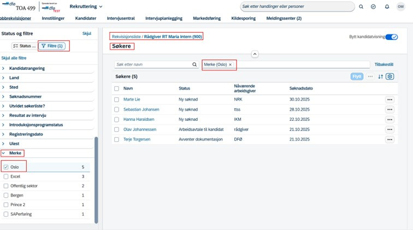Open the notifications bell icon
The height and width of the screenshot is (230, 413).
tap(387, 7)
